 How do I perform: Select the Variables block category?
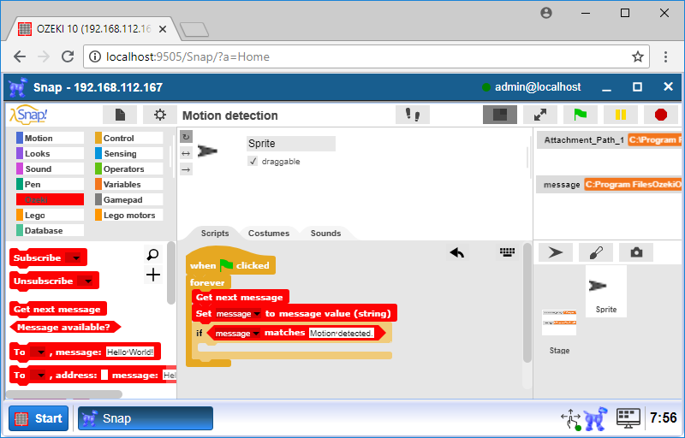pyautogui.click(x=129, y=184)
